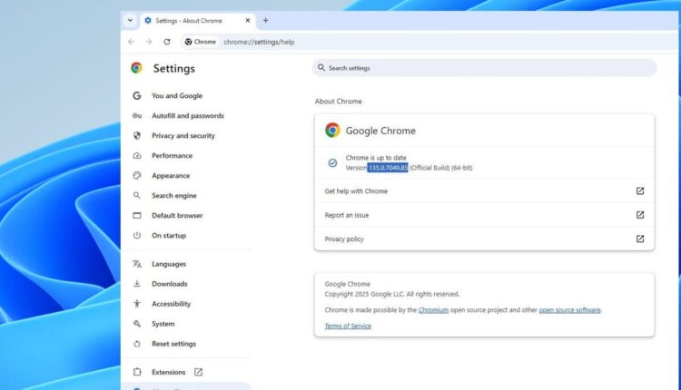This screenshot has width=681, height=390.
Task: Click the power icon for On startup
Action: [x=137, y=235]
